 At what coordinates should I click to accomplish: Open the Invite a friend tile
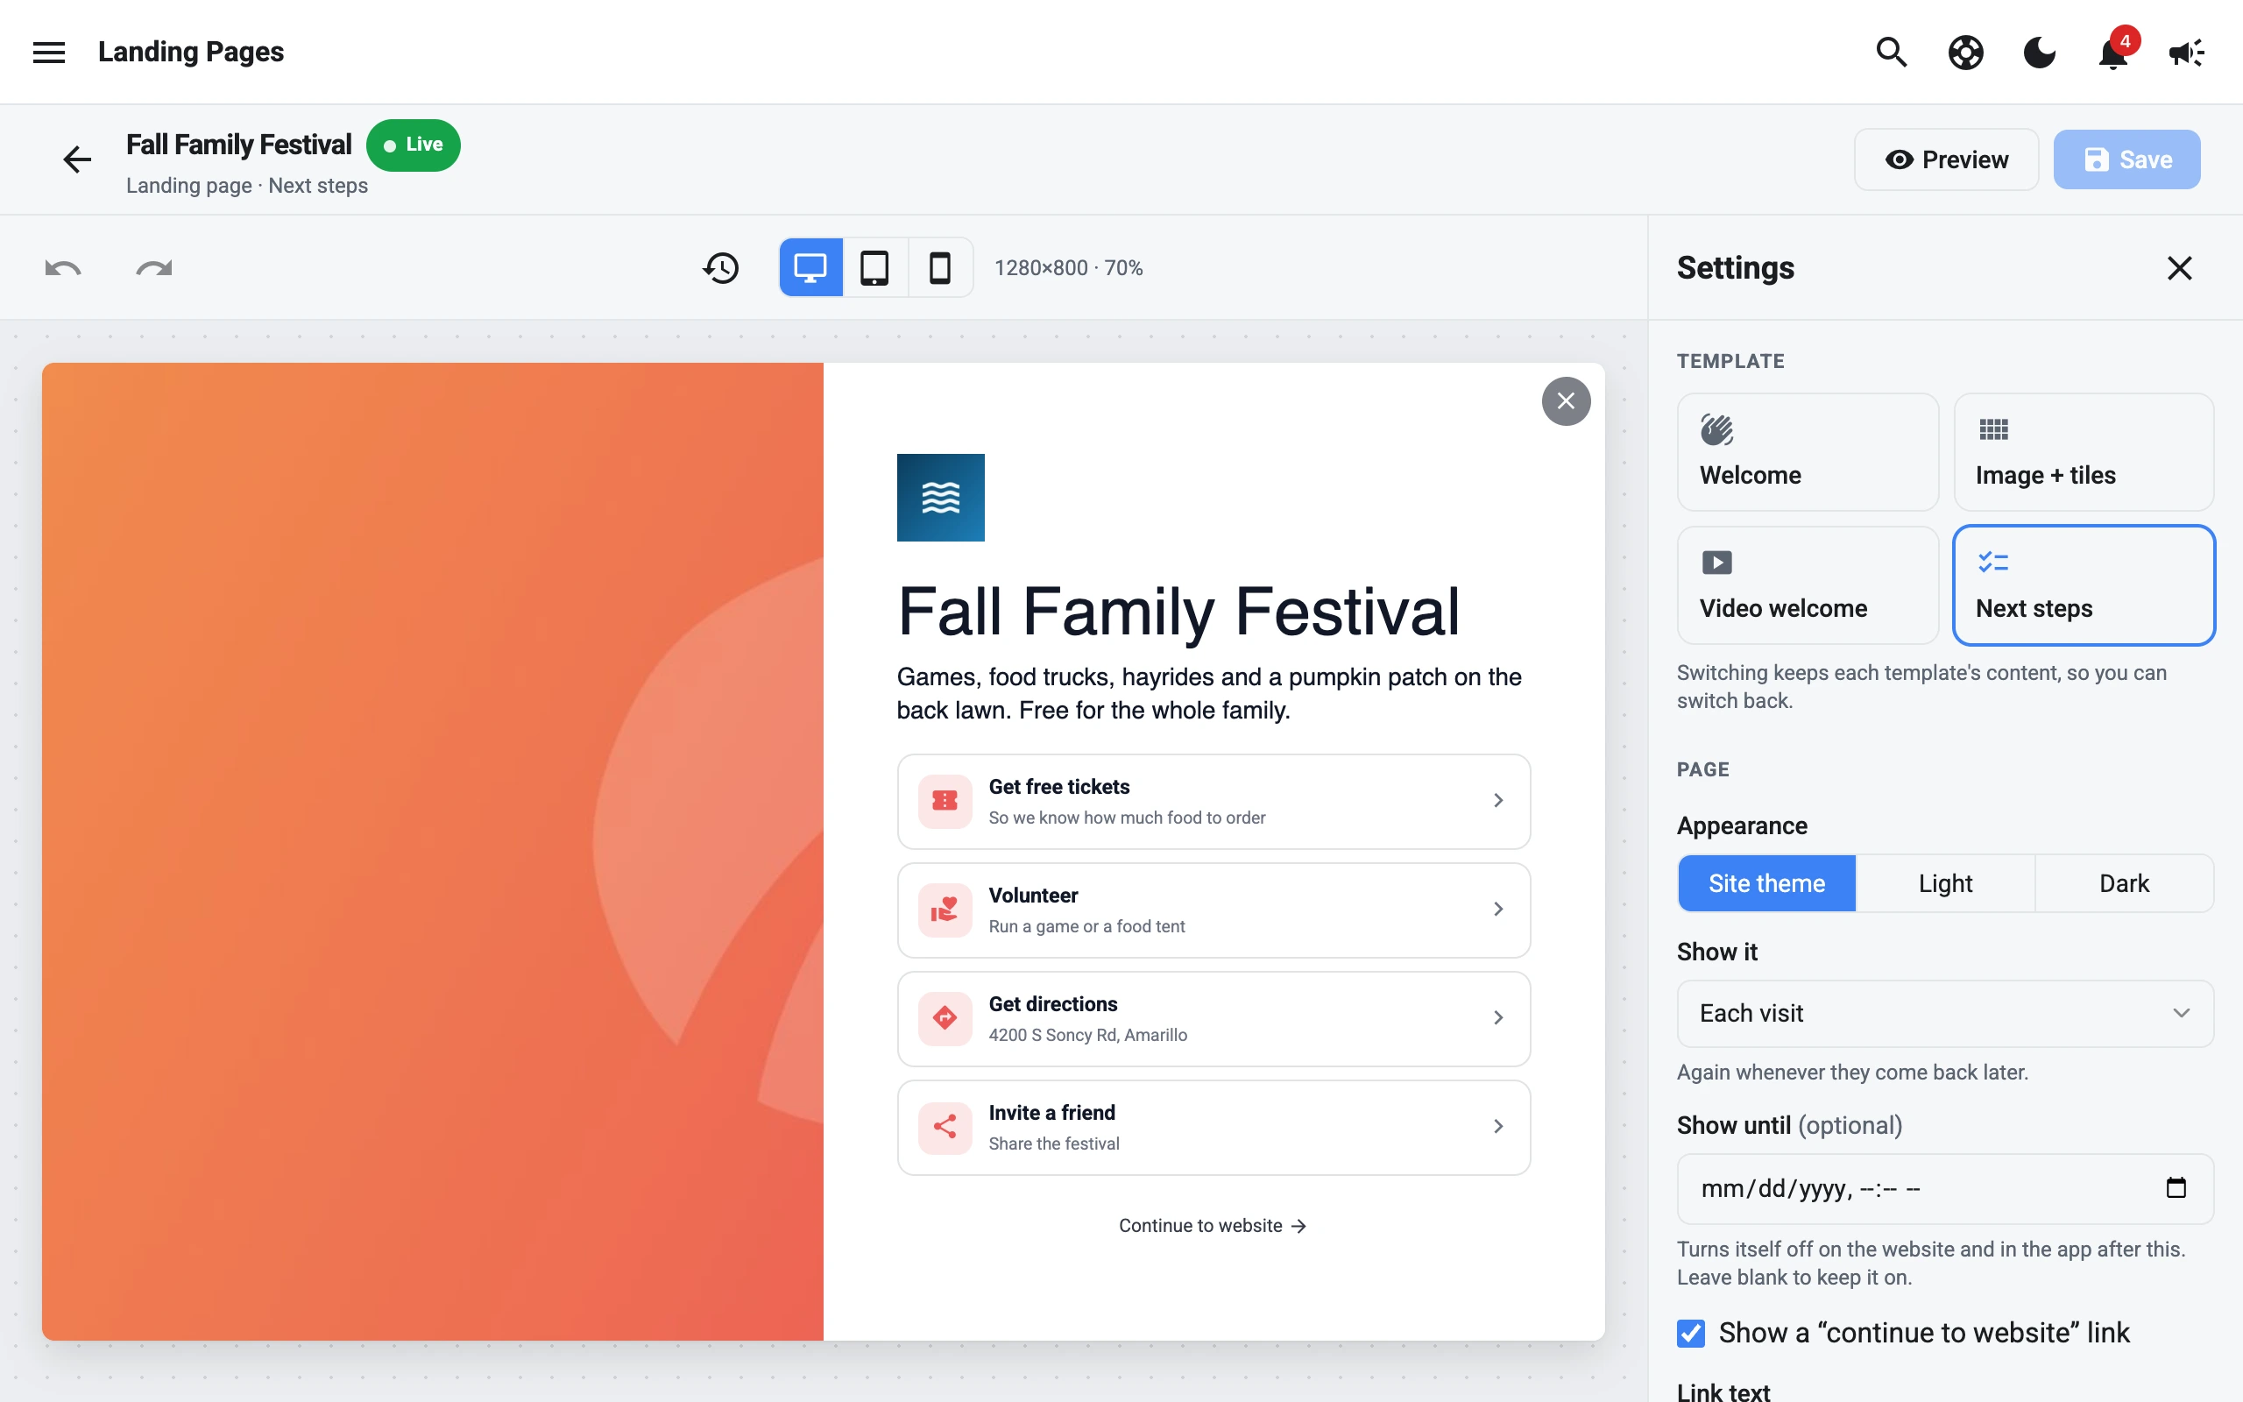point(1213,1127)
